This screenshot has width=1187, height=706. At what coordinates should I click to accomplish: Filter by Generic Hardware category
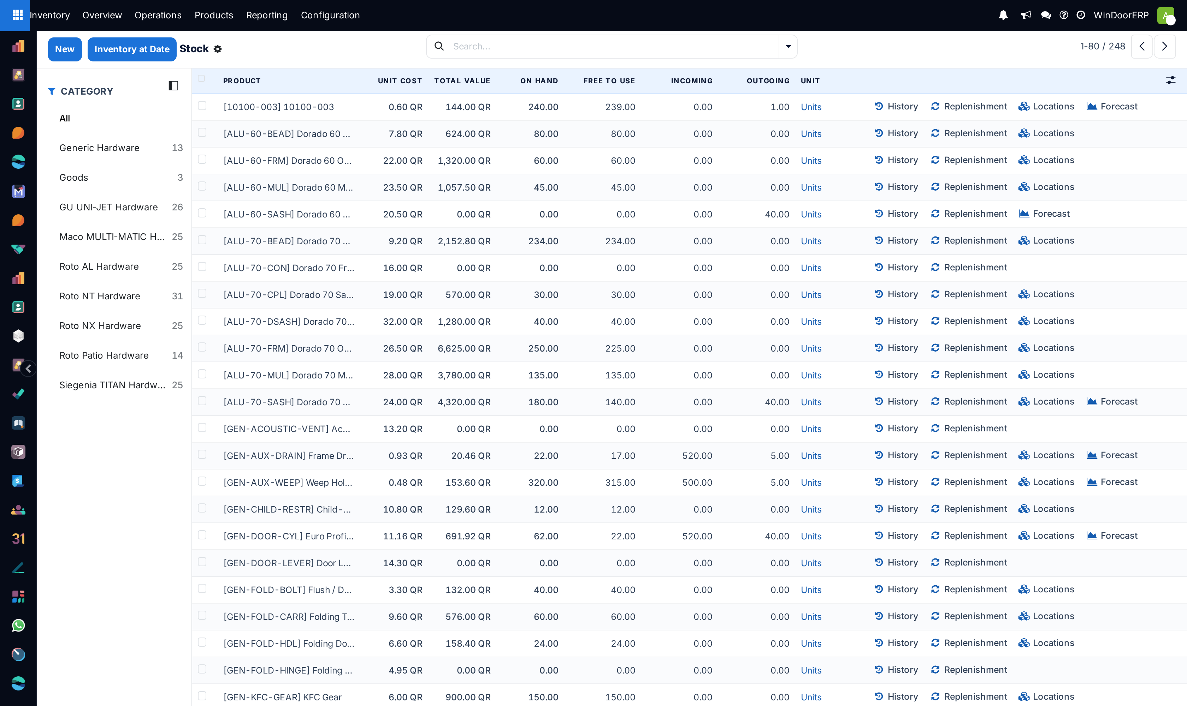pos(120,148)
